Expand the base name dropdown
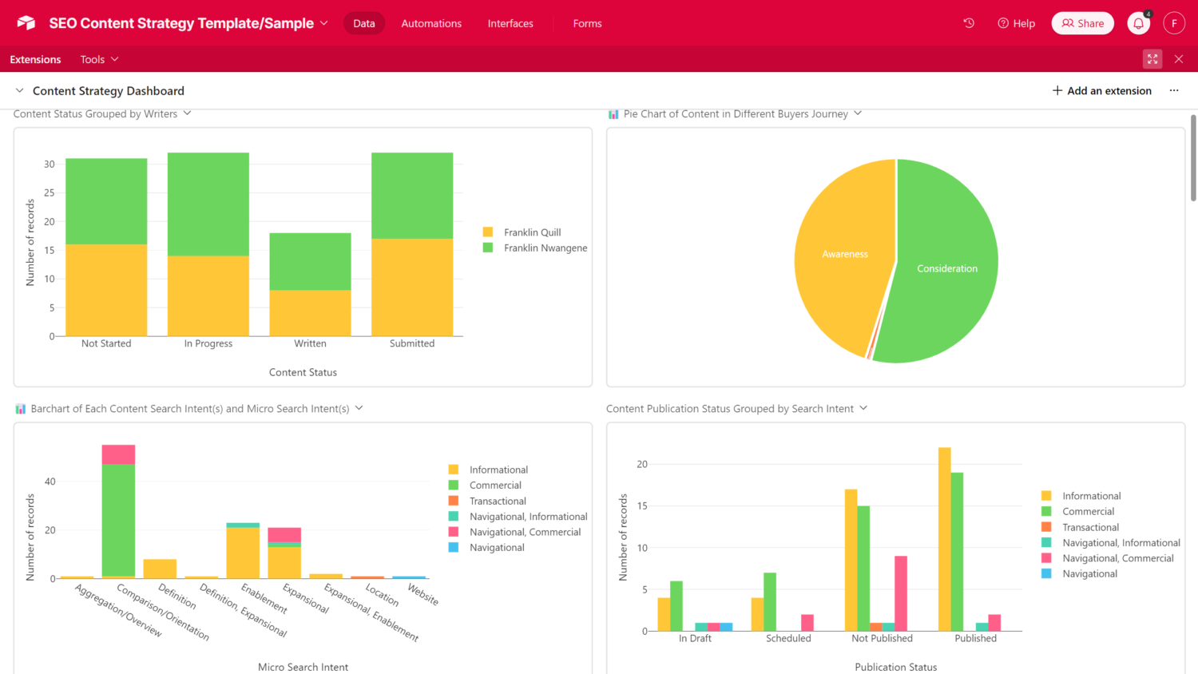Image resolution: width=1198 pixels, height=674 pixels. (x=323, y=23)
